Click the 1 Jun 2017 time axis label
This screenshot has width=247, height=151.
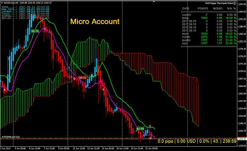[x=5, y=148]
